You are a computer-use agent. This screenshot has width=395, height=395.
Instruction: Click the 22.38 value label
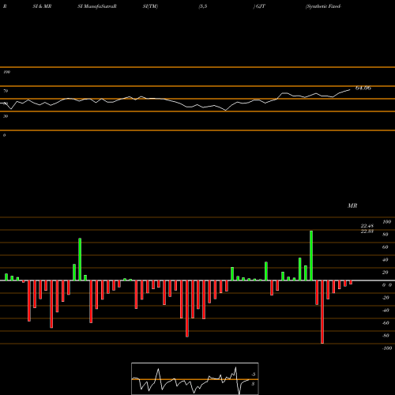tap(367, 231)
